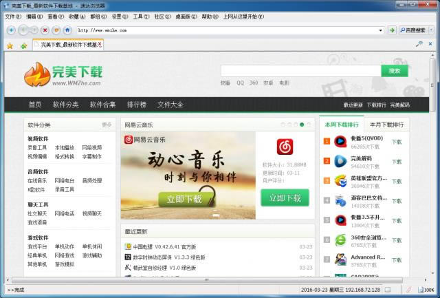
Task: Select the fifth carousel dot indicator
Action: pos(309,125)
